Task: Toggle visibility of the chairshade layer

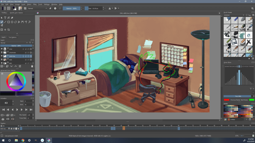Action: pos(2,53)
